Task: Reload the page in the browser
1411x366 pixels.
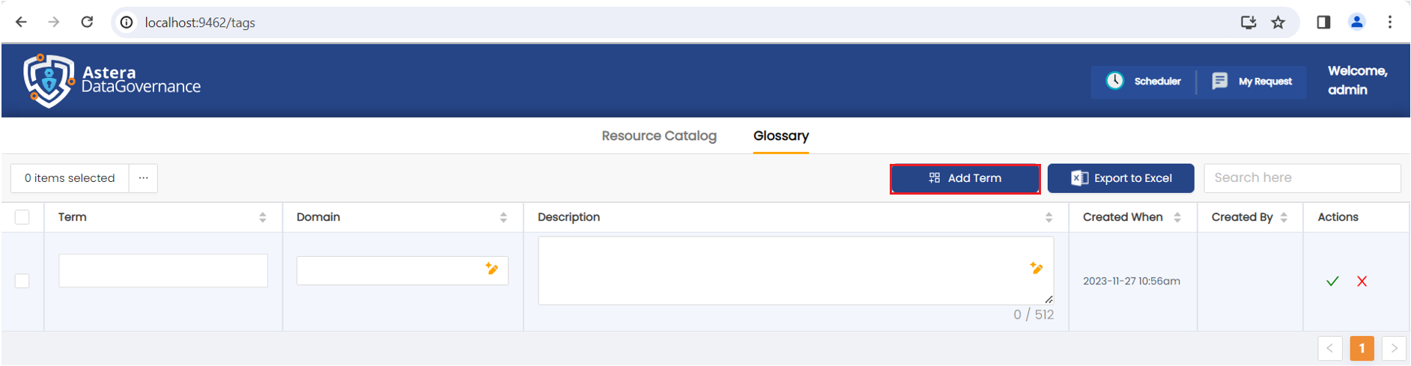Action: coord(87,22)
